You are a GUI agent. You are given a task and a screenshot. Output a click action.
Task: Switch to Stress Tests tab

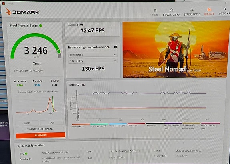coord(192,12)
